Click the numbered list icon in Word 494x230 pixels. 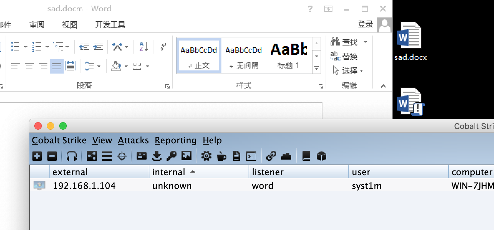pyautogui.click(x=36, y=46)
